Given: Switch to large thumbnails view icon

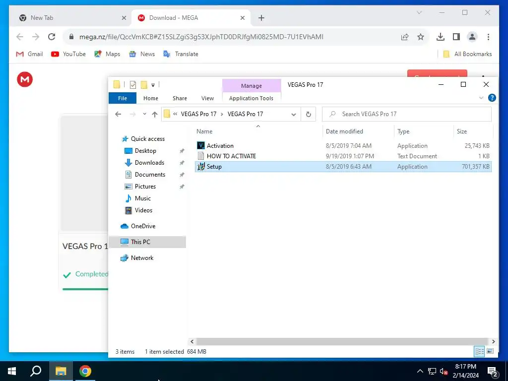Looking at the screenshot, I should tap(490, 352).
